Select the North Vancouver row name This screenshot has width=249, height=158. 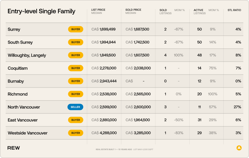tap(24, 107)
